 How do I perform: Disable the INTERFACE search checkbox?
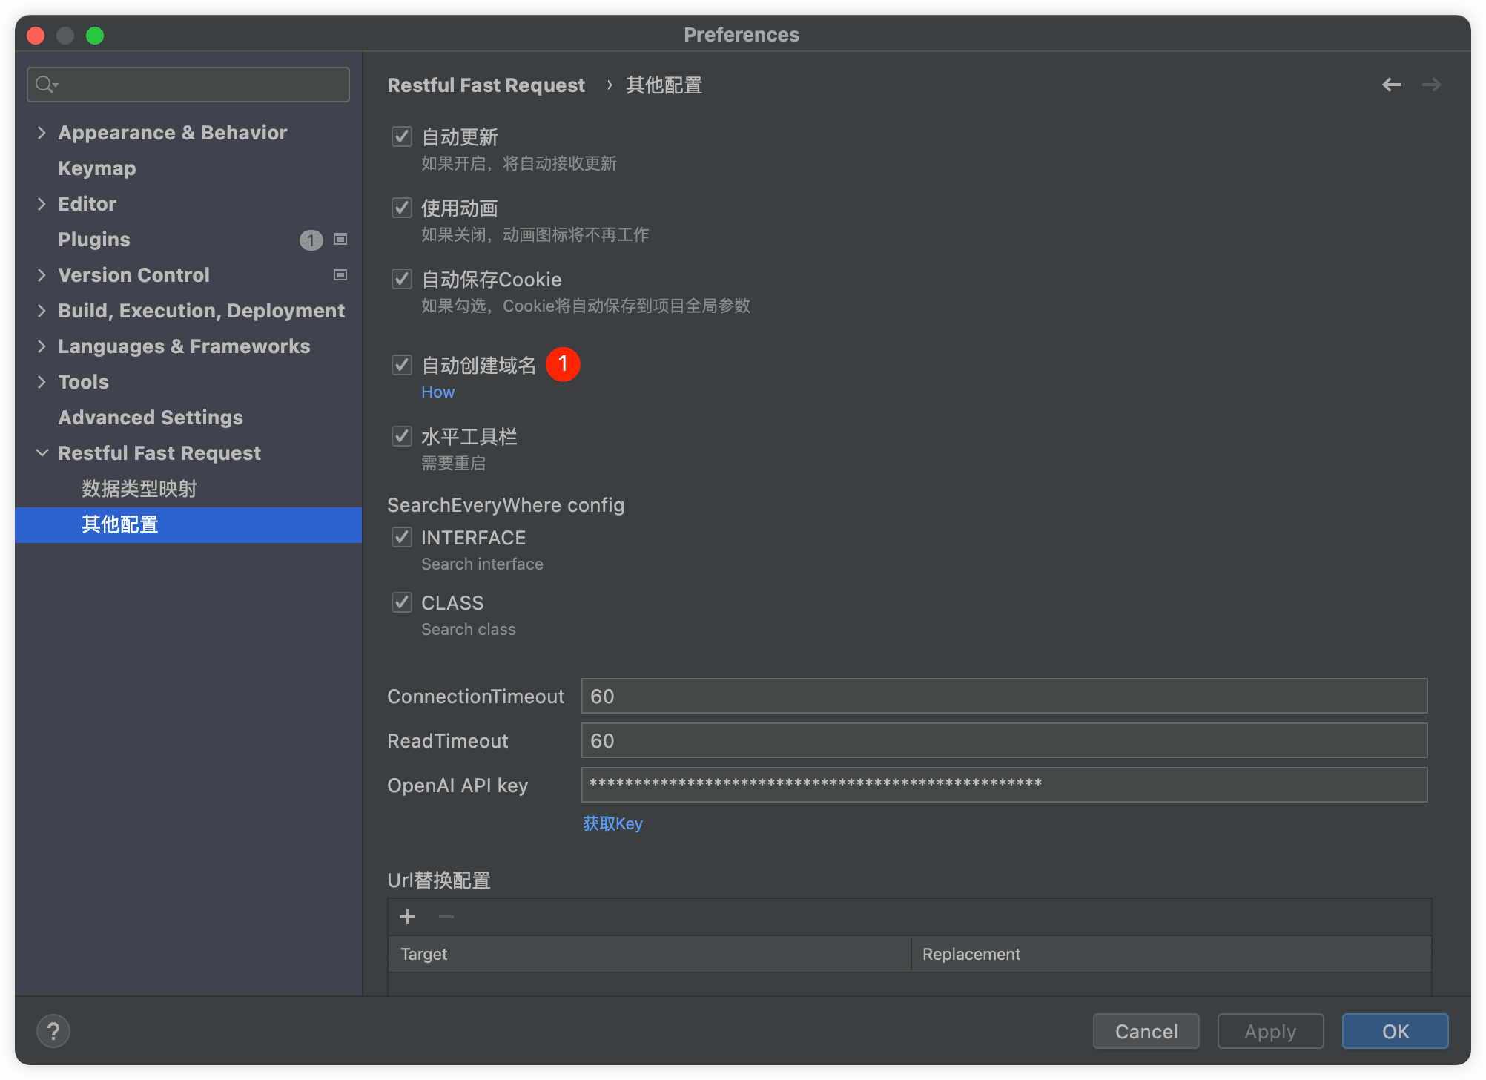(x=402, y=537)
